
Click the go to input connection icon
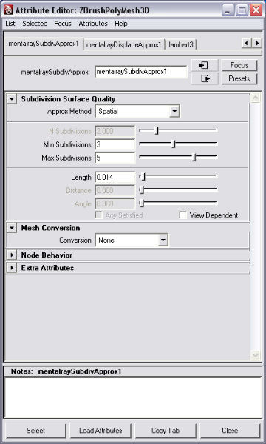[x=205, y=65]
